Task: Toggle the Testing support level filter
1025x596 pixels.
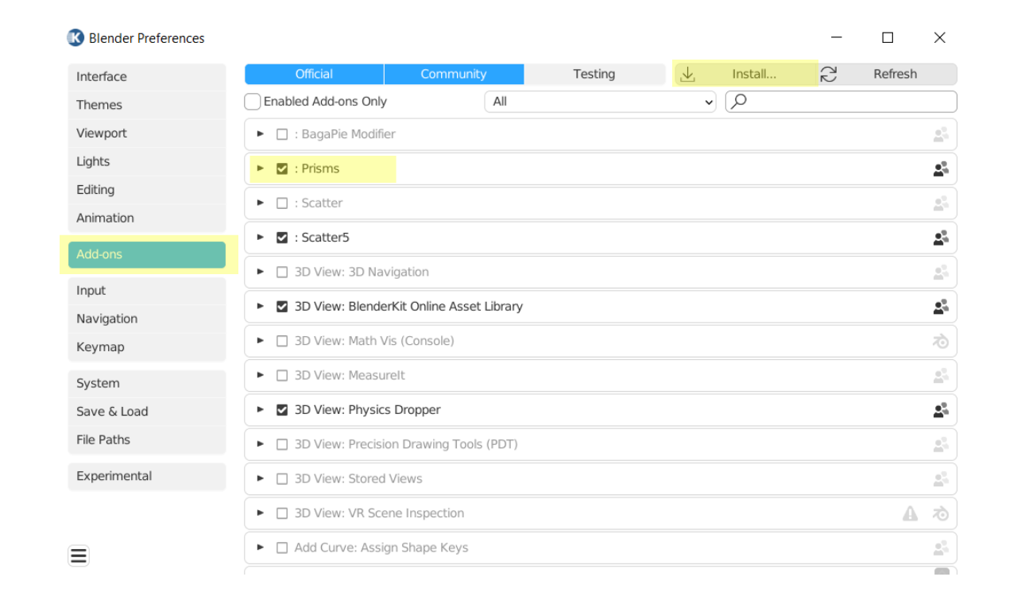Action: tap(594, 74)
